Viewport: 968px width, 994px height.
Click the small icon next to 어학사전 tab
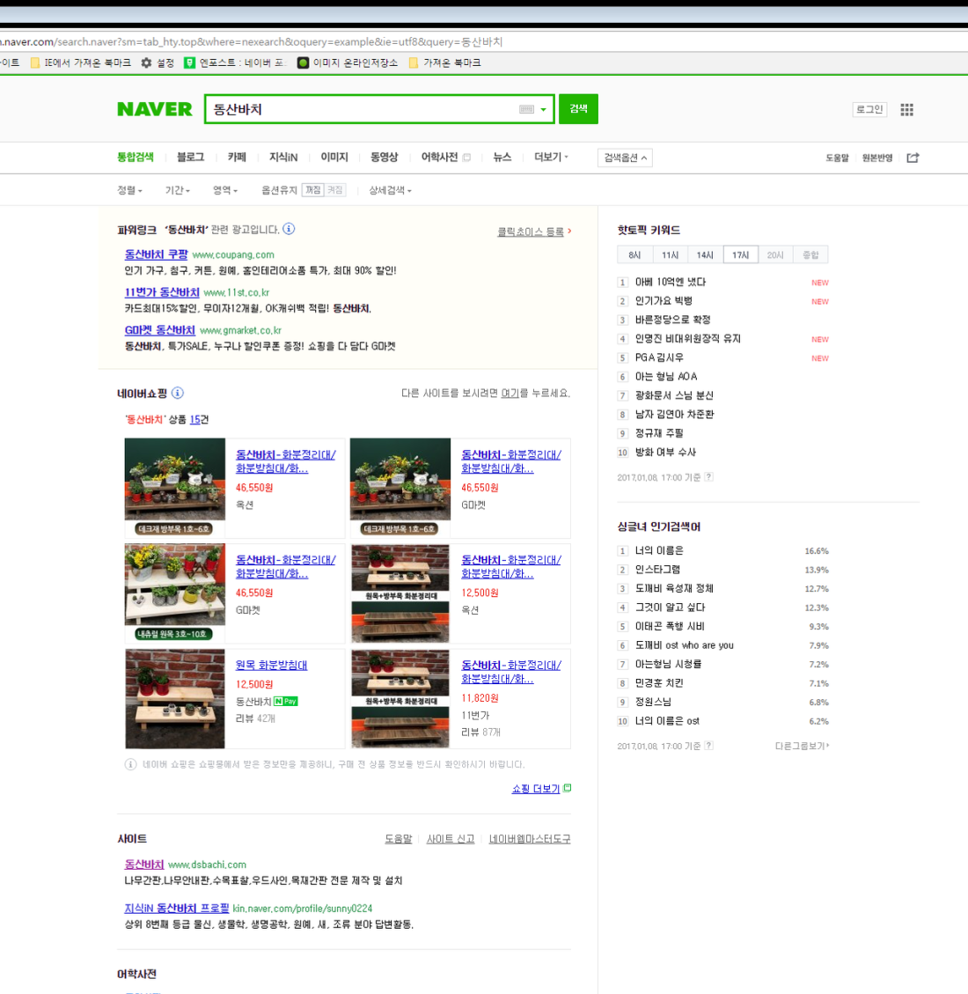pyautogui.click(x=467, y=158)
